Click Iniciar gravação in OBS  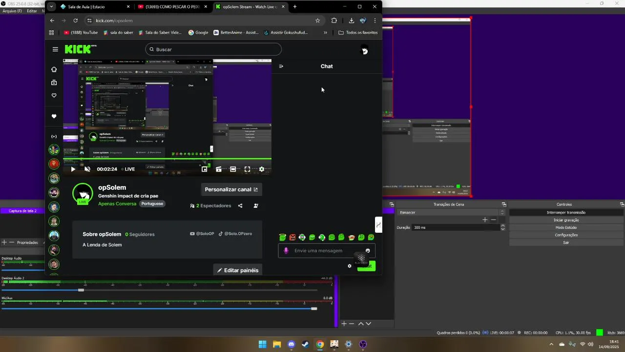point(566,220)
